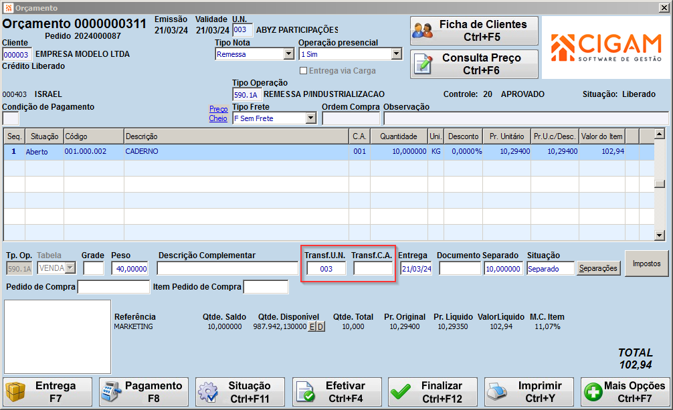673x410 pixels.
Task: Expand the Tipo Nota Remessa dropdown
Action: [x=289, y=54]
